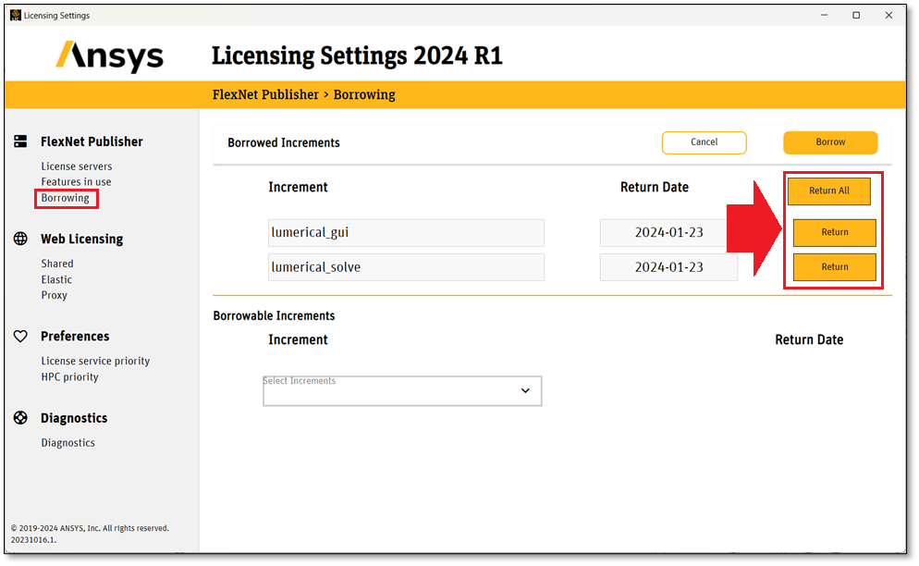Click the Web Licensing section heading
This screenshot has height=566, width=919.
coord(82,240)
